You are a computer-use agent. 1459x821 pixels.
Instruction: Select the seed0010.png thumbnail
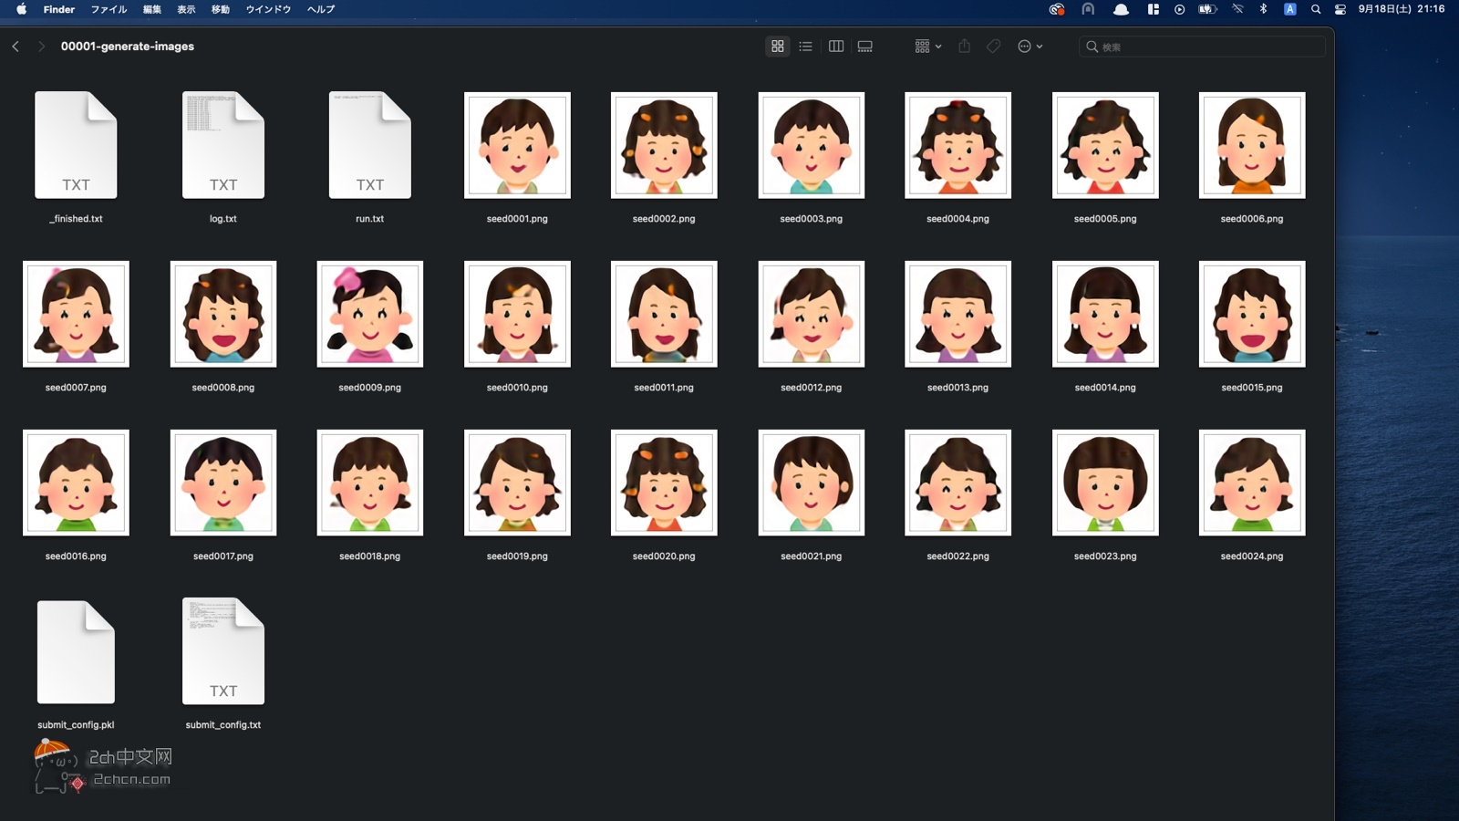tap(517, 314)
